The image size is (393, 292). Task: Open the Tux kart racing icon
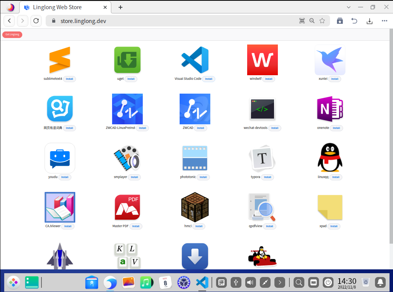click(263, 256)
